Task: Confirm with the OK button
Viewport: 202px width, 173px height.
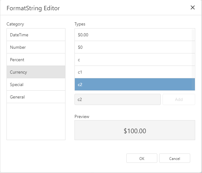Action: [x=141, y=158]
